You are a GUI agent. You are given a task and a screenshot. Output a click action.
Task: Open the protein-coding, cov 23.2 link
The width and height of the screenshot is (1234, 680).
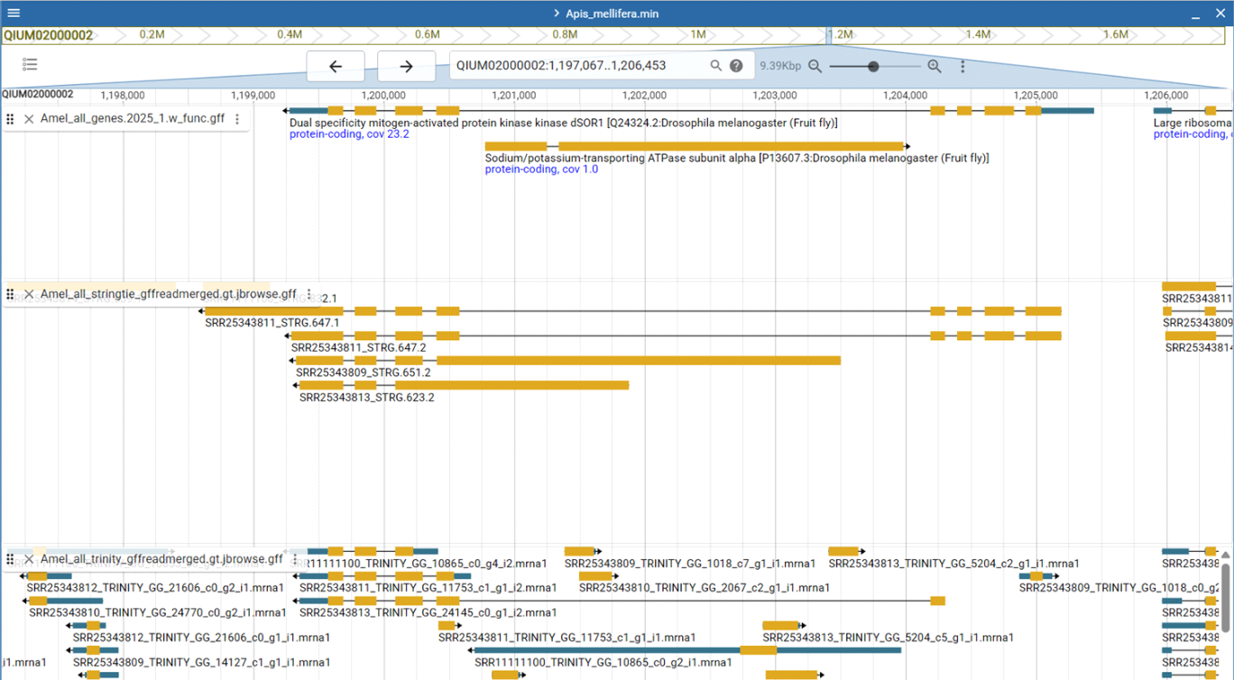pos(347,133)
